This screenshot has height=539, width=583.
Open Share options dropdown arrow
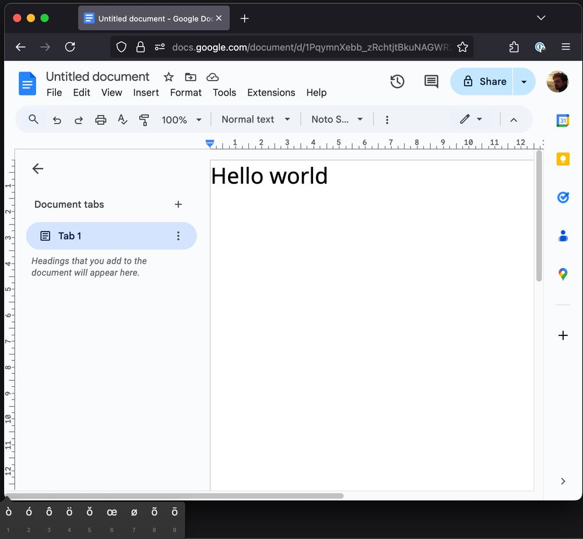(524, 82)
